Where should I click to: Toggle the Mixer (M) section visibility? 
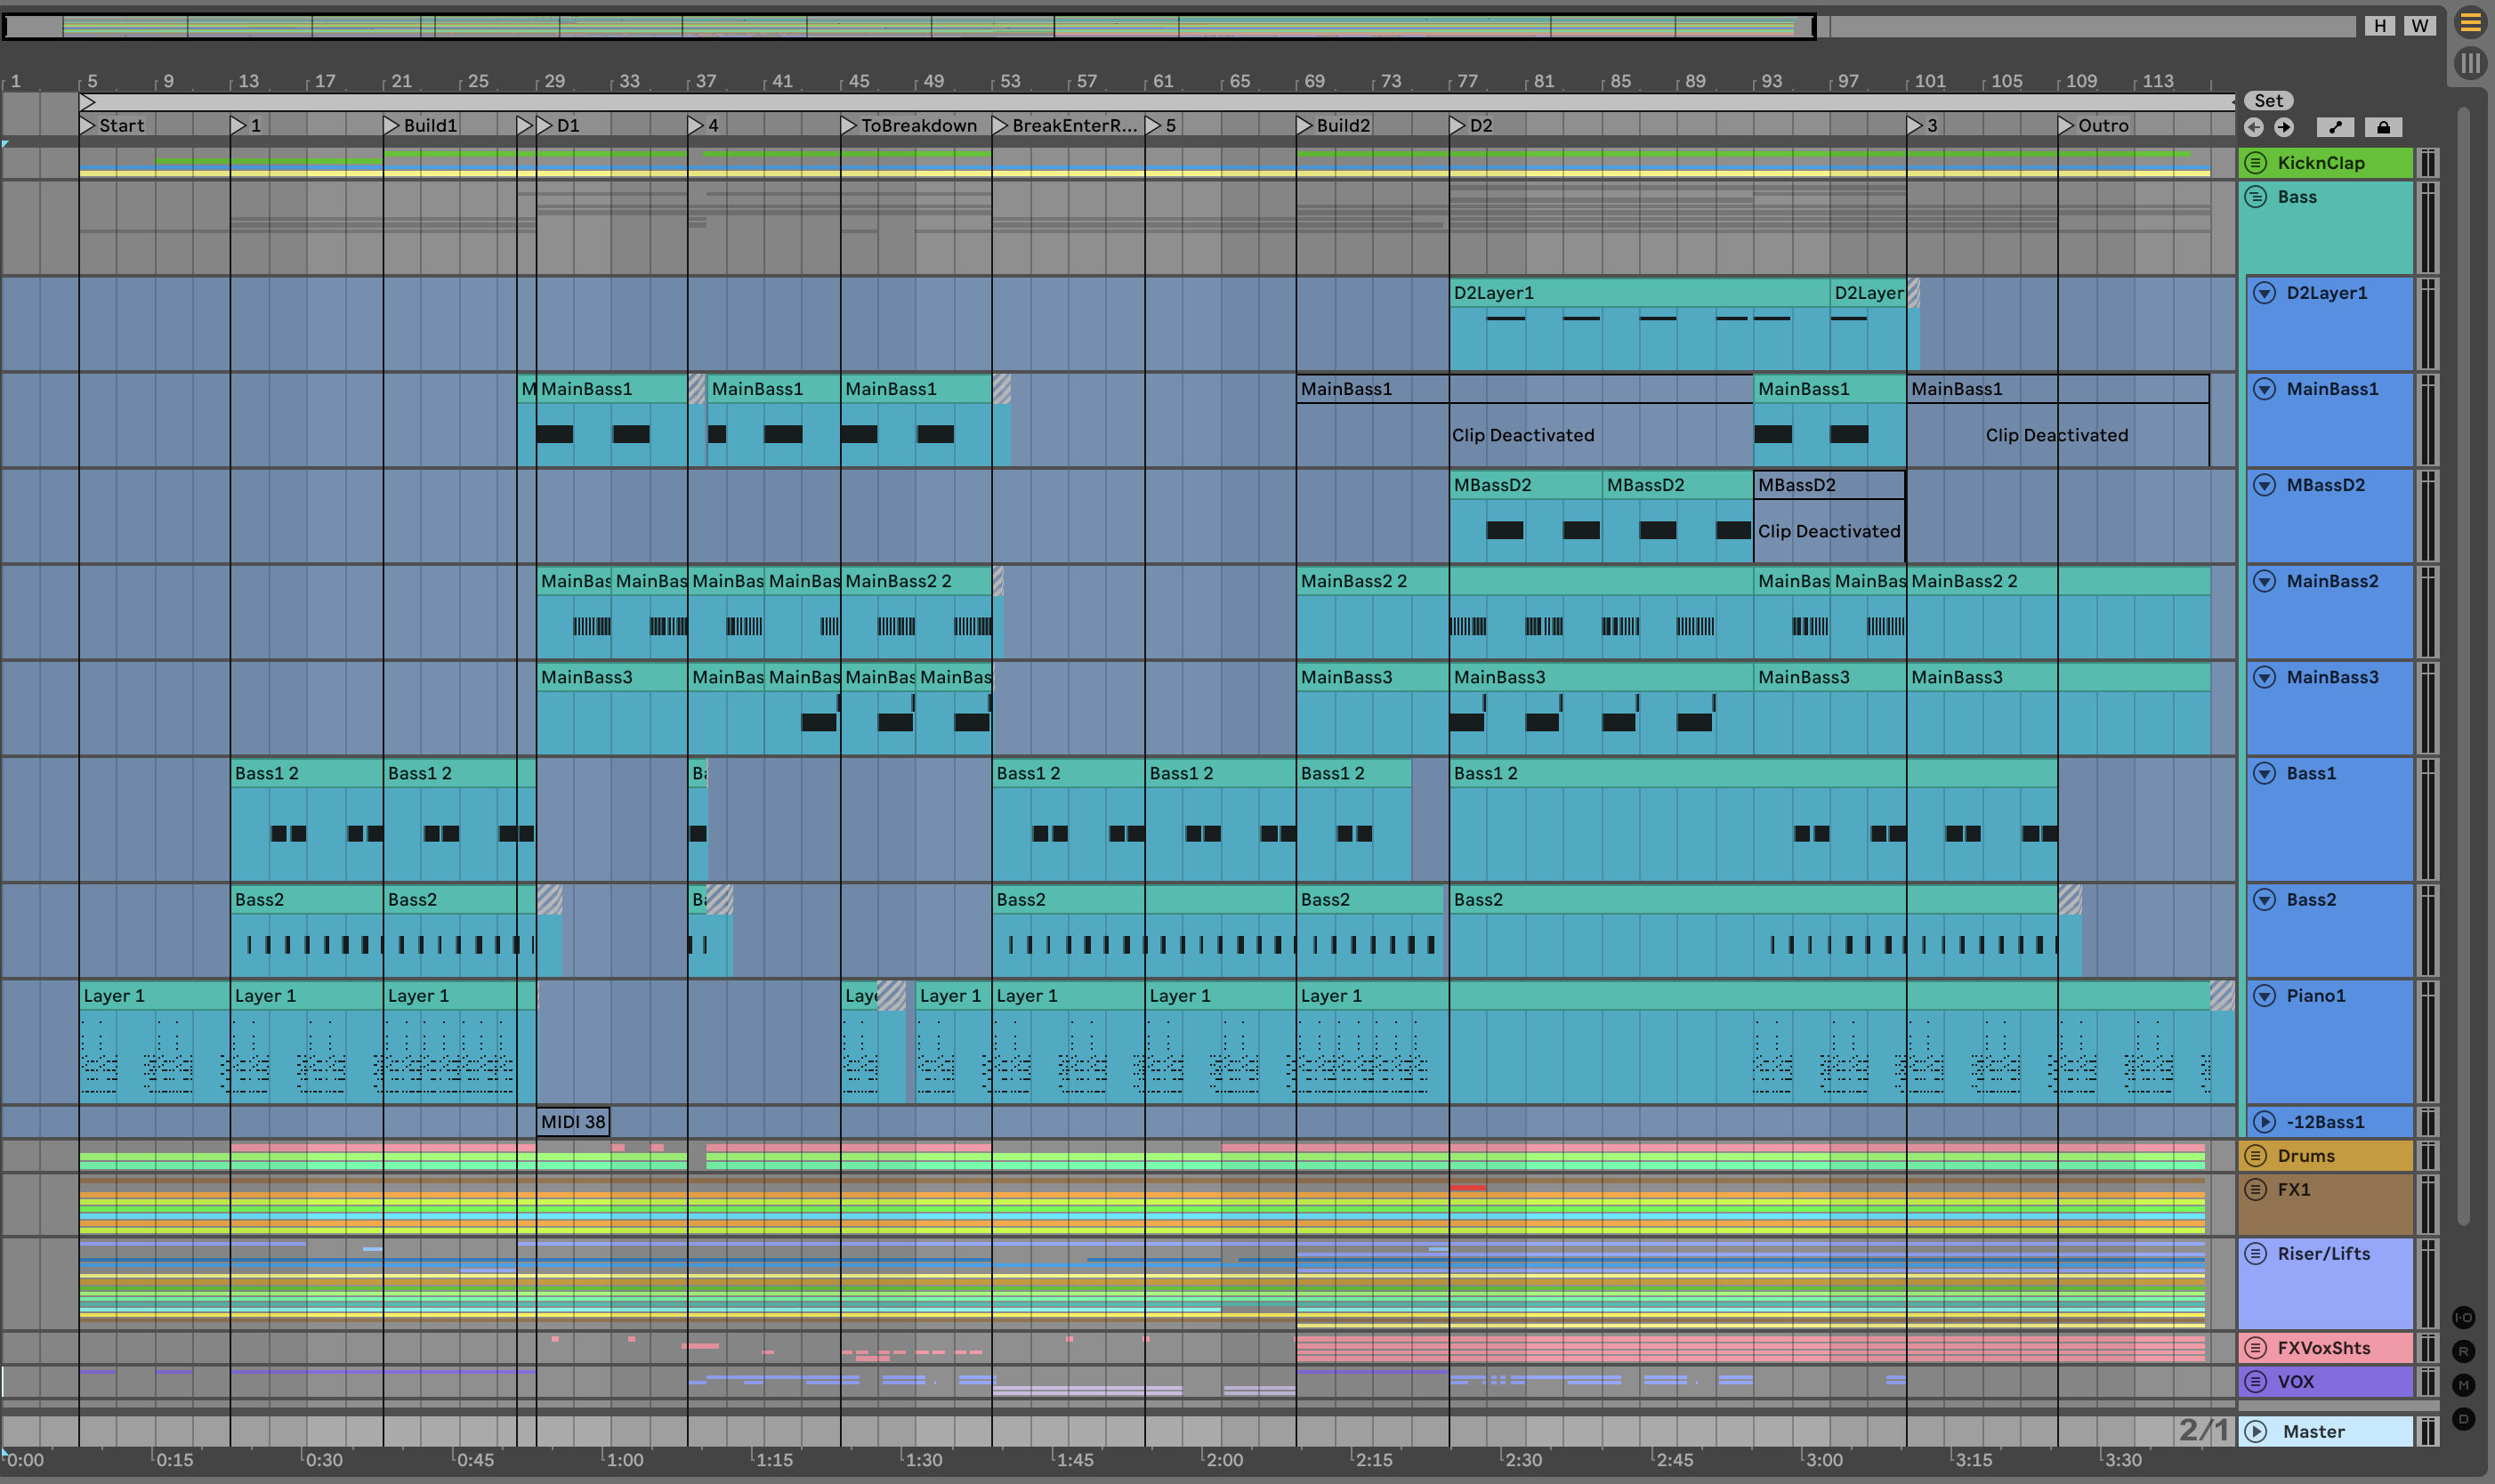coord(2463,1385)
